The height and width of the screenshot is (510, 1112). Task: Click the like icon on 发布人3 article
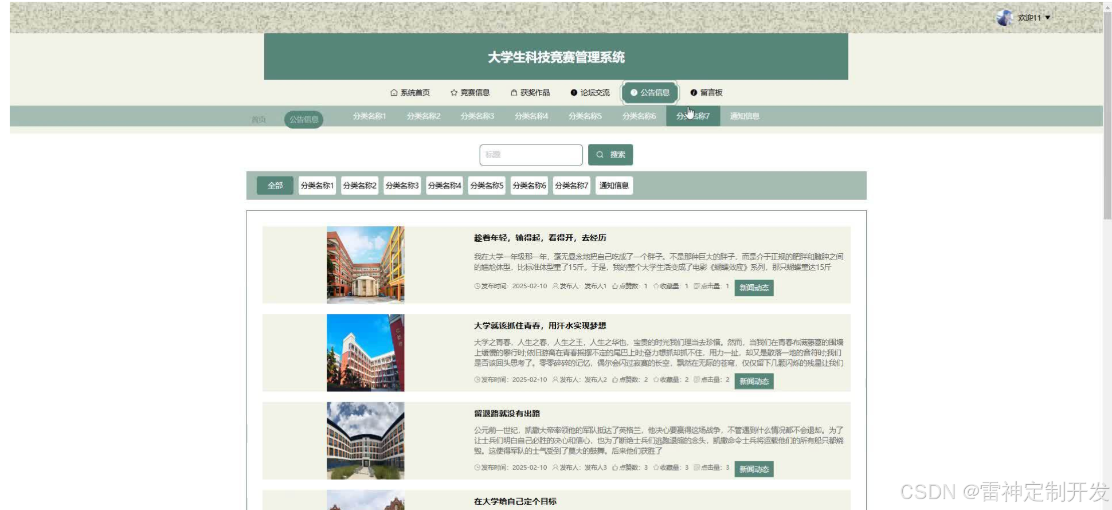coord(614,467)
